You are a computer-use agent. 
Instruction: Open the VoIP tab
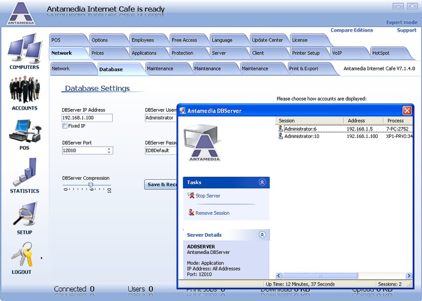350,53
